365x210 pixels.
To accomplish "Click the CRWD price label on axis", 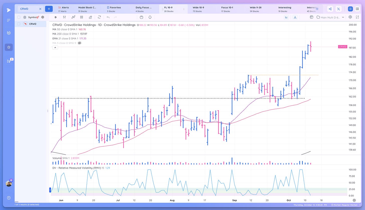I will (x=342, y=47).
